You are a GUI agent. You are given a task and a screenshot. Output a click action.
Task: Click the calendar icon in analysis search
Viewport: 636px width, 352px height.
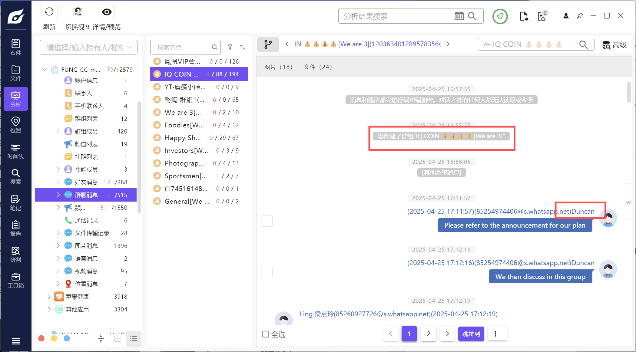(x=459, y=16)
